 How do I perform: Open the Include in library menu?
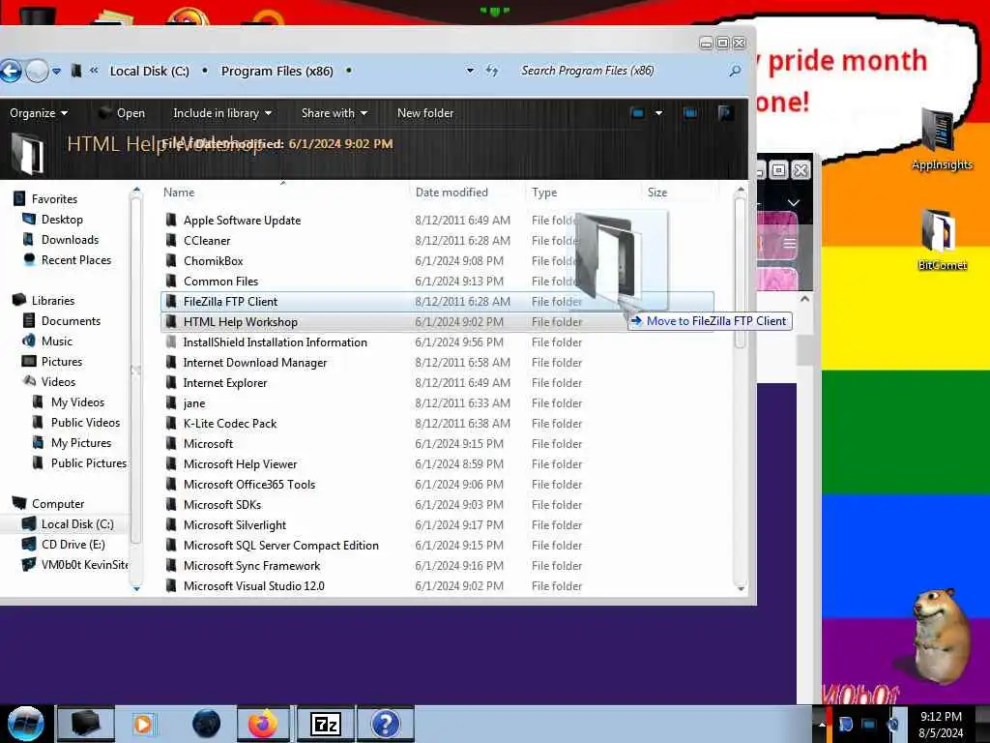click(x=222, y=113)
